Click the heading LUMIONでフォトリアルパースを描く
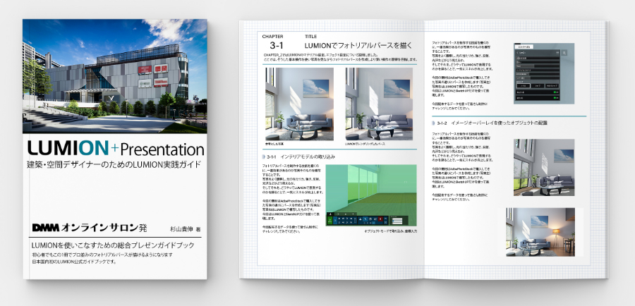The image size is (635, 306). (358, 46)
